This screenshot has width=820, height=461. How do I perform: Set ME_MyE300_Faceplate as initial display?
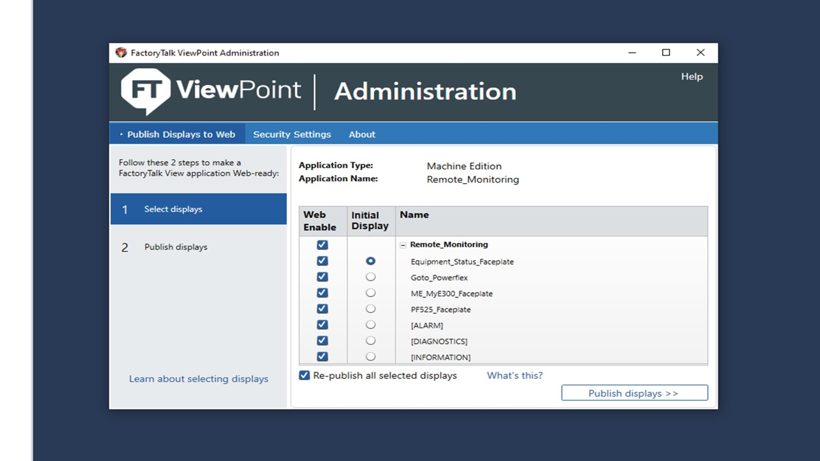coord(370,293)
